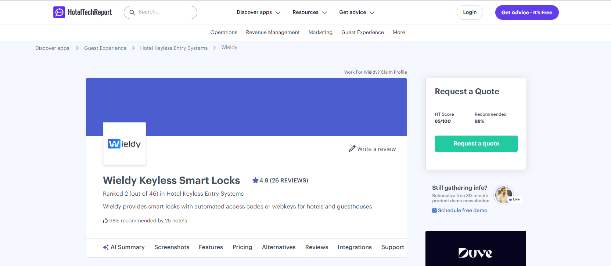Click the Wieldy breadcrumb

229,48
